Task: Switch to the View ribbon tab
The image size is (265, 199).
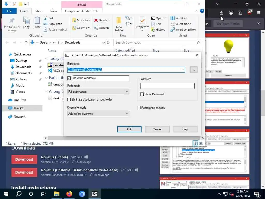Action: coord(54,11)
